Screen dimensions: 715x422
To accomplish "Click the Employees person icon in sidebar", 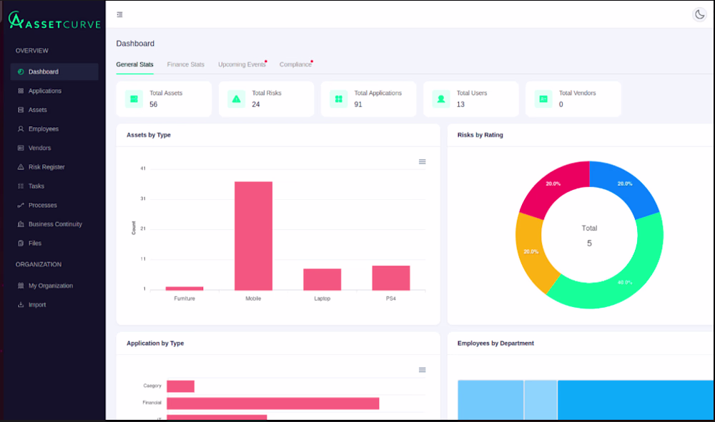I will [x=21, y=129].
